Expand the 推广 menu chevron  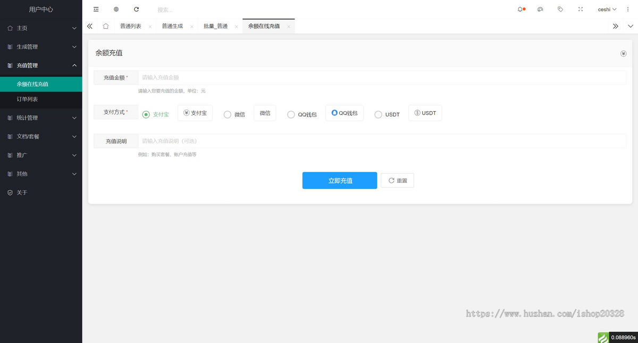[x=74, y=155]
